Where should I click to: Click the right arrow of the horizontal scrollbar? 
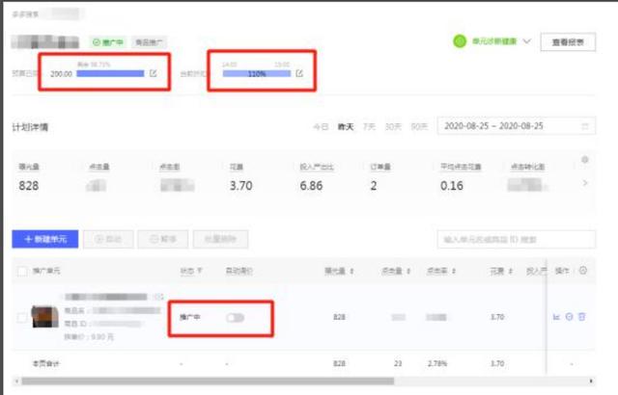(591, 381)
